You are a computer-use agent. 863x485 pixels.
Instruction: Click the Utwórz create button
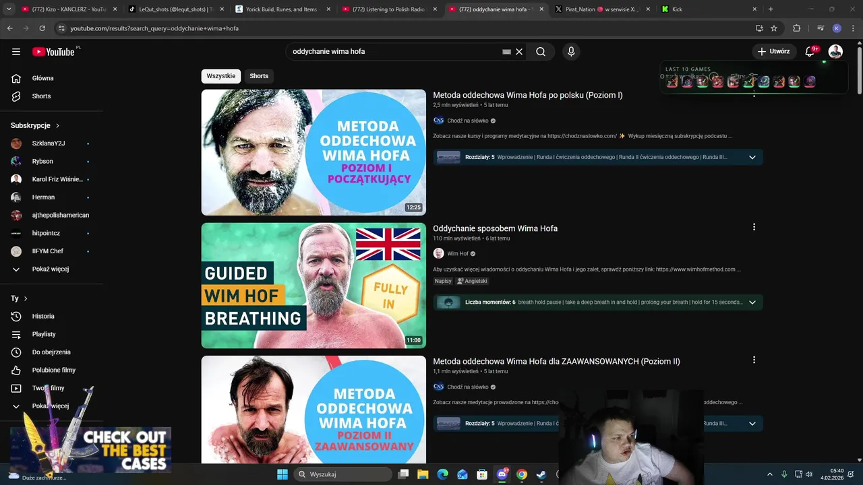[773, 51]
